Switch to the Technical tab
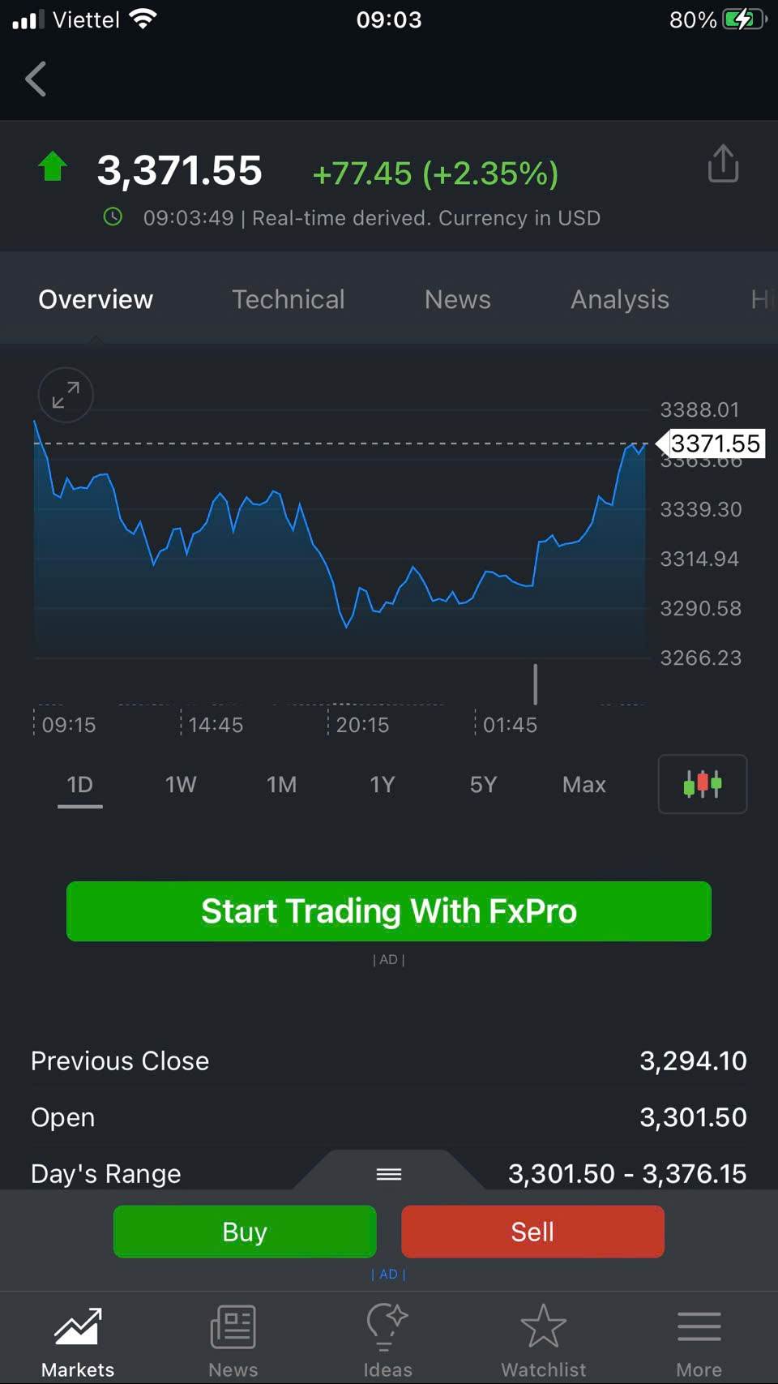778x1384 pixels. pos(289,299)
